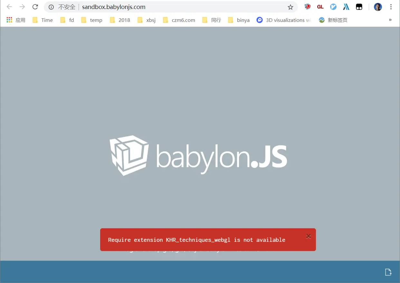The width and height of the screenshot is (400, 283).
Task: Open the 3D visualizations bookmark
Action: [284, 20]
